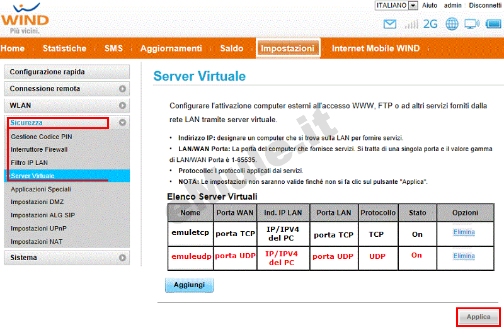Open the SMS tab

[x=113, y=48]
